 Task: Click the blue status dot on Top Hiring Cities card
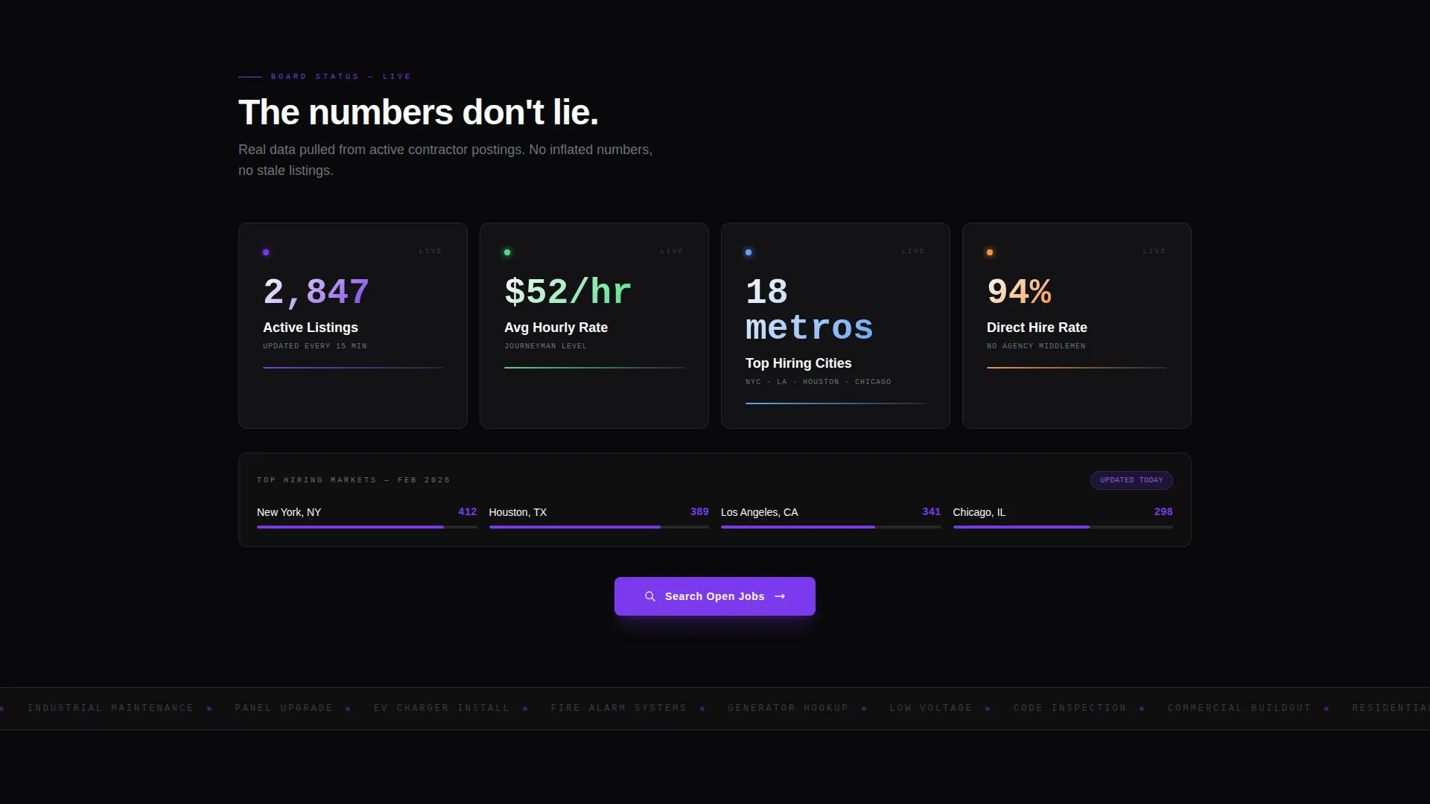tap(749, 252)
